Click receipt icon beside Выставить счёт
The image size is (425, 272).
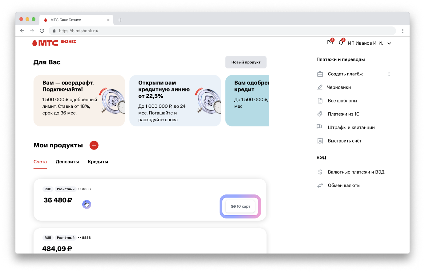click(x=320, y=141)
